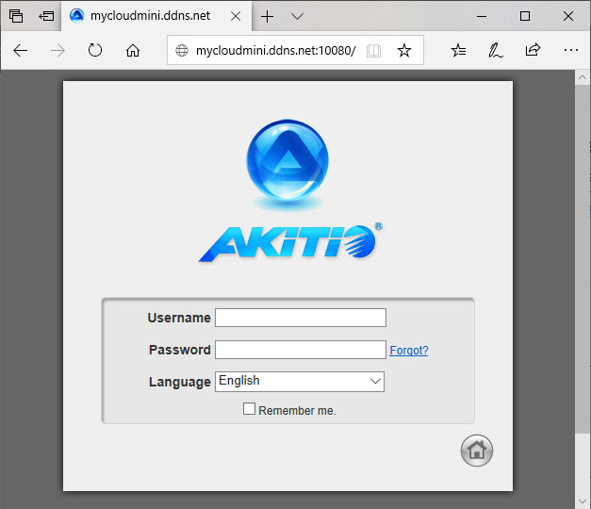Viewport: 591px width, 509px height.
Task: Click the browser refresh icon
Action: [95, 51]
